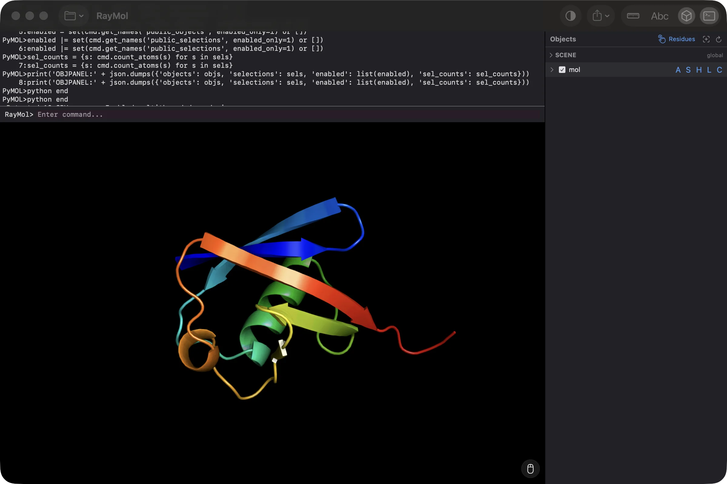
Task: Click the global scene label
Action: pos(715,55)
